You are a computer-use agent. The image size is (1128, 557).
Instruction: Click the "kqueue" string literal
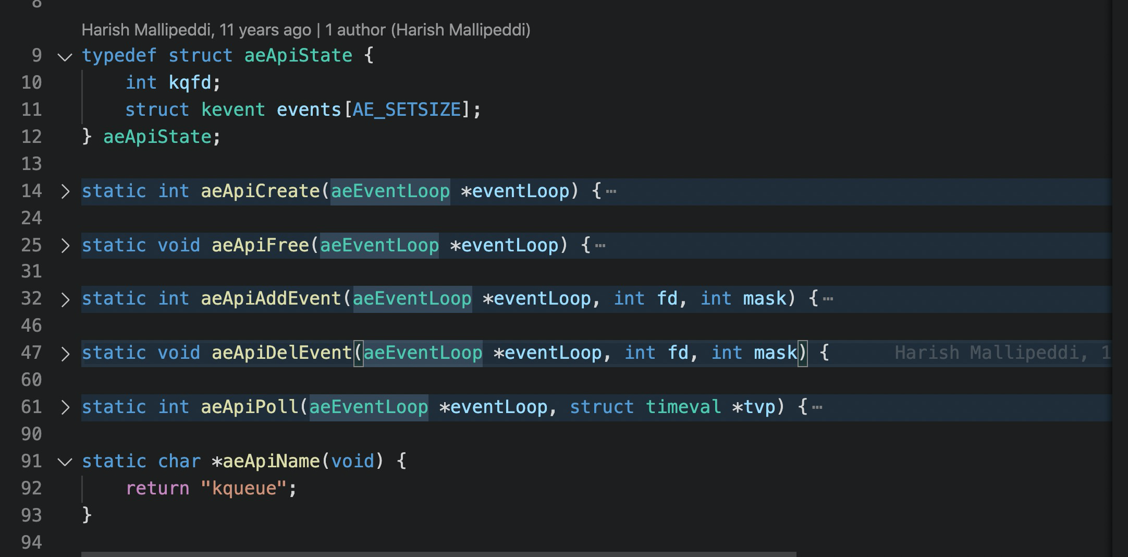pyautogui.click(x=244, y=489)
